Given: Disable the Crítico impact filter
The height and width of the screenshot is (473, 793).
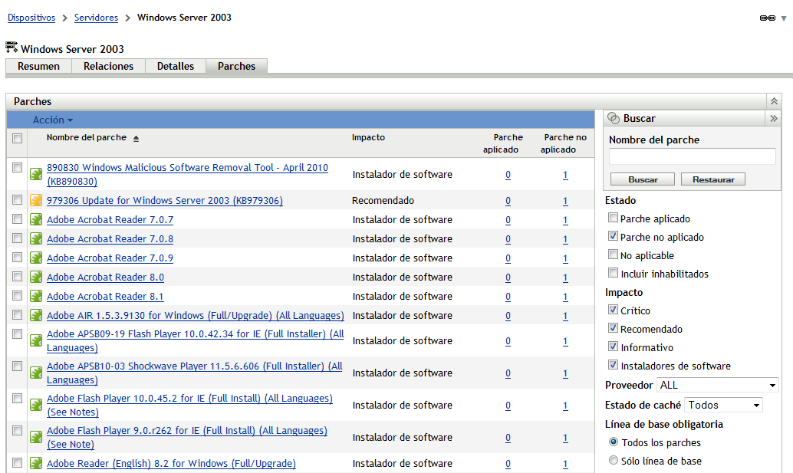Looking at the screenshot, I should pos(613,310).
